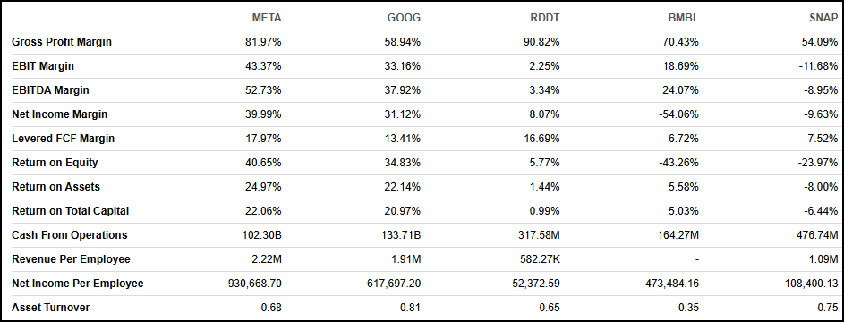Viewport: 844px width, 322px height.
Task: Select the EBIT Margin row label
Action: pyautogui.click(x=43, y=66)
